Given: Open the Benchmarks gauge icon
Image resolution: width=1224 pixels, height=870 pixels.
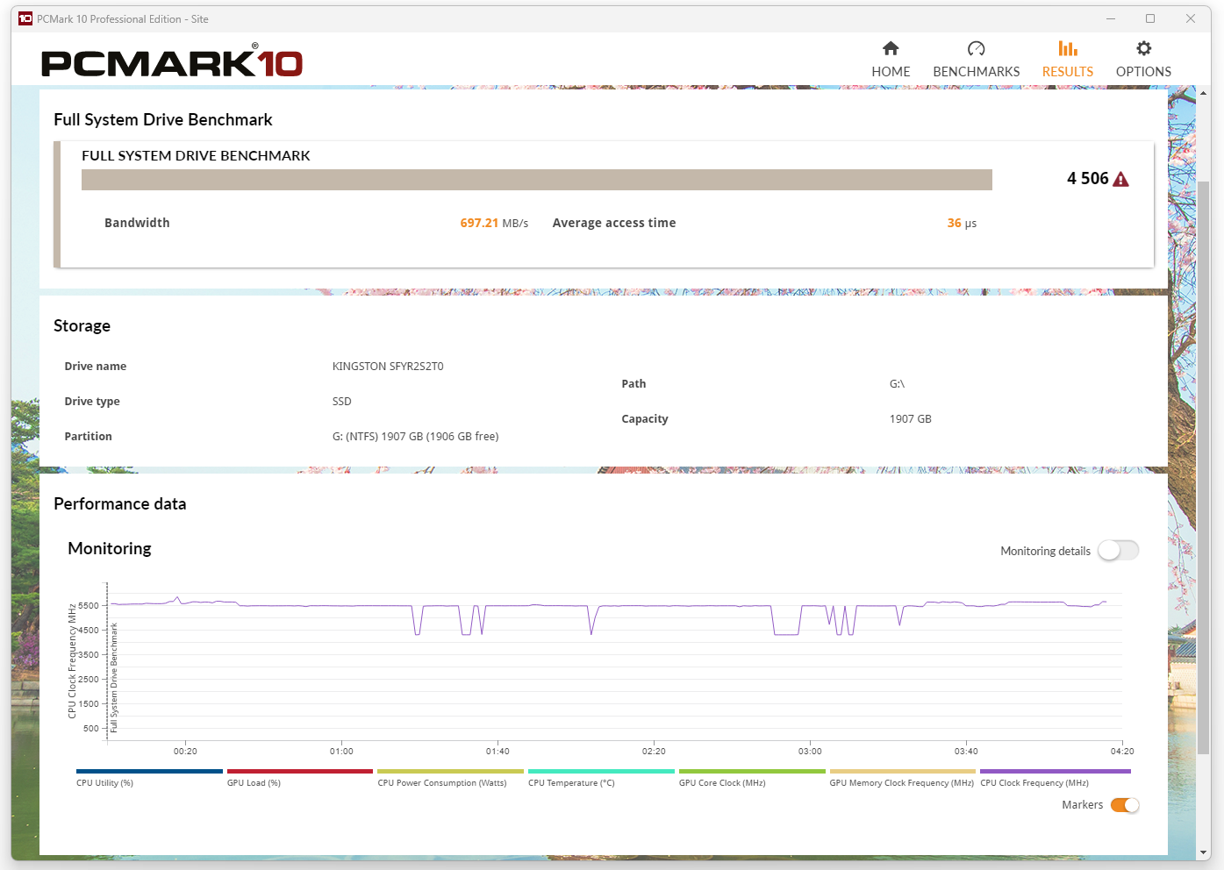Looking at the screenshot, I should [976, 49].
